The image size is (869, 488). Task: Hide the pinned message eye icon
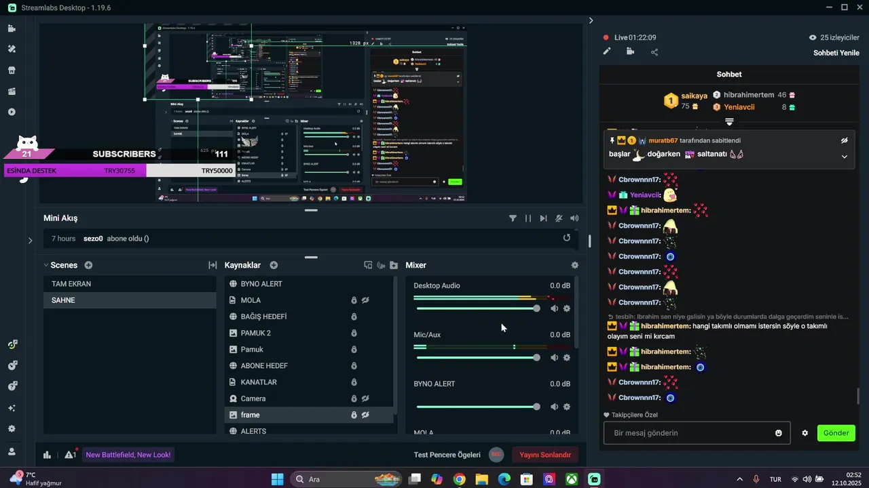(x=845, y=140)
